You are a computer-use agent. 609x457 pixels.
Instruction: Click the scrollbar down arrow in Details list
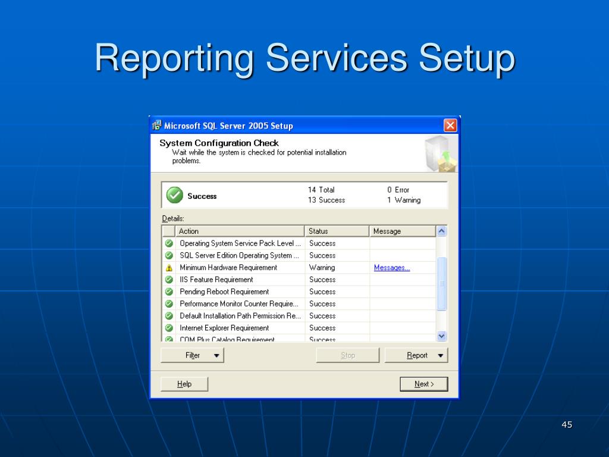(442, 336)
